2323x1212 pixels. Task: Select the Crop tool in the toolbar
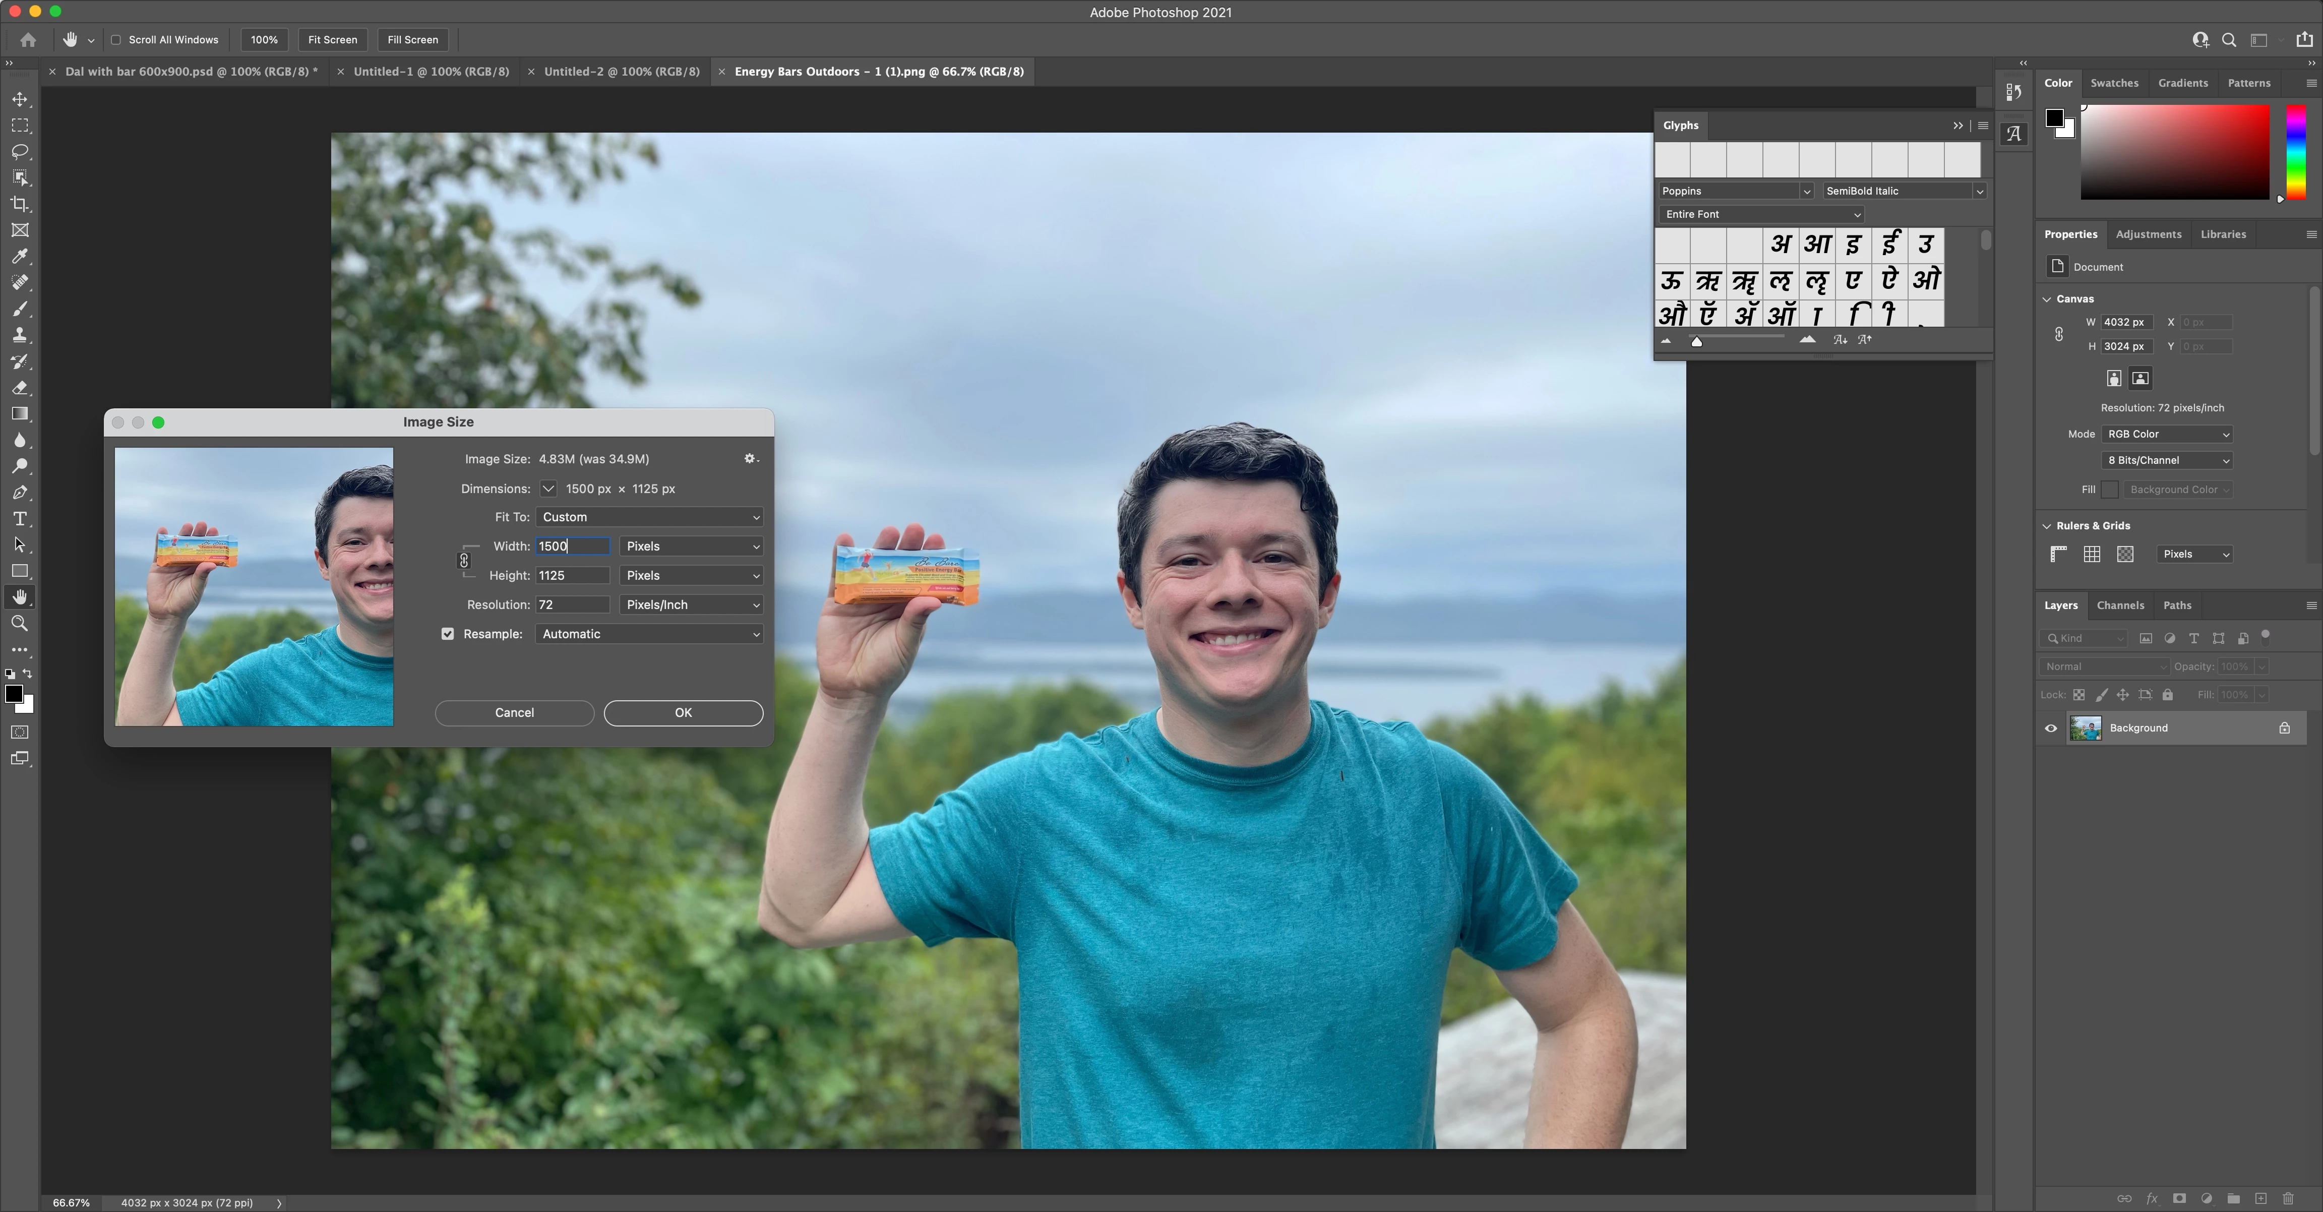pos(20,204)
